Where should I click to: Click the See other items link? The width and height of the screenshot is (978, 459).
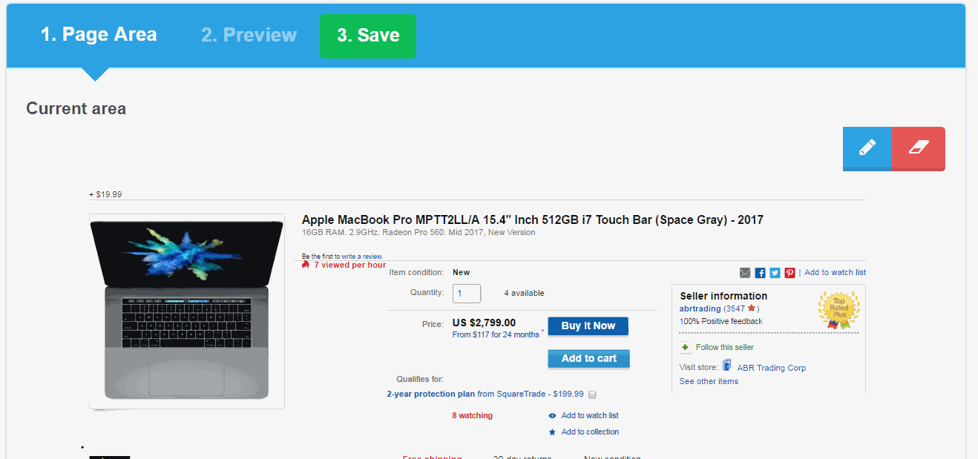click(709, 381)
